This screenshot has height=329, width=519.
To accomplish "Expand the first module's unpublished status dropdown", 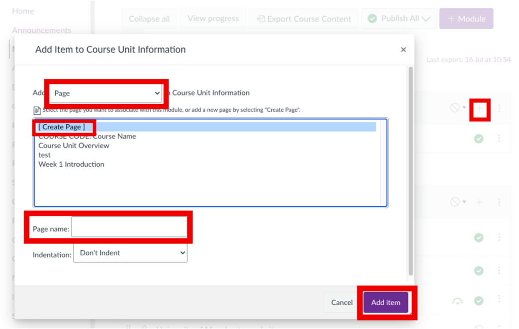I will (x=458, y=108).
